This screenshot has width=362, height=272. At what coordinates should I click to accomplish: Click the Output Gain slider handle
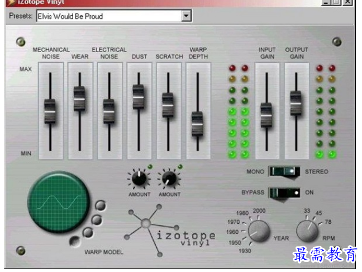[x=296, y=103]
